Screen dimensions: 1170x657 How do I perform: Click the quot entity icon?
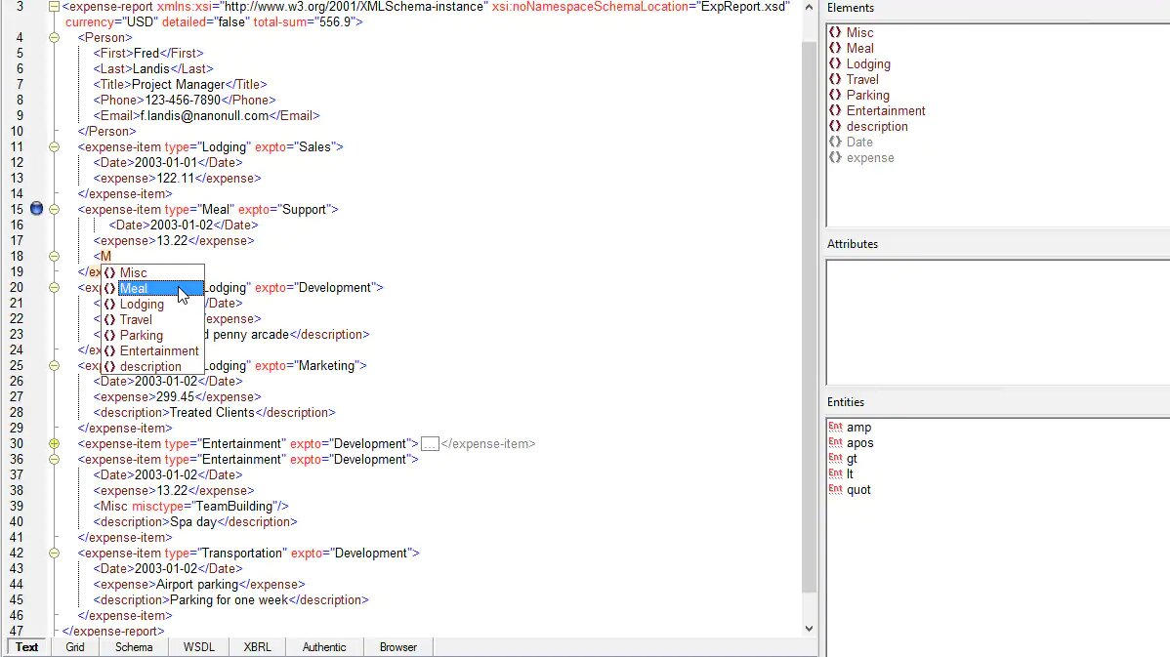[x=835, y=489]
